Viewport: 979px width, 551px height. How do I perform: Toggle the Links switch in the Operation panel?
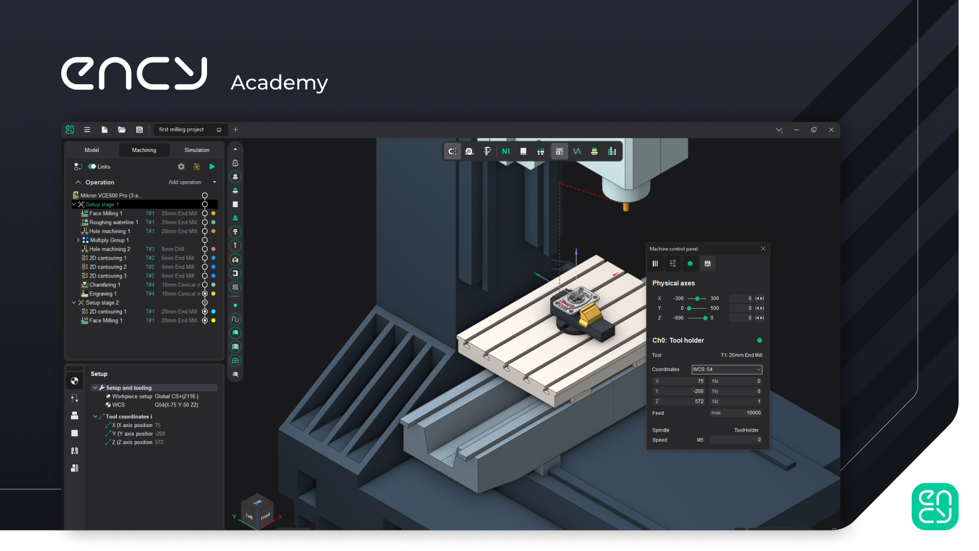click(x=92, y=166)
